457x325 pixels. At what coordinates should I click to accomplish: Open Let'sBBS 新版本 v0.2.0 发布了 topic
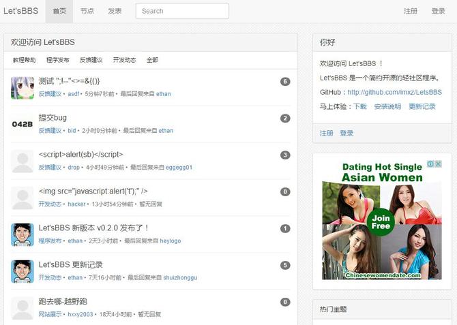pos(93,228)
